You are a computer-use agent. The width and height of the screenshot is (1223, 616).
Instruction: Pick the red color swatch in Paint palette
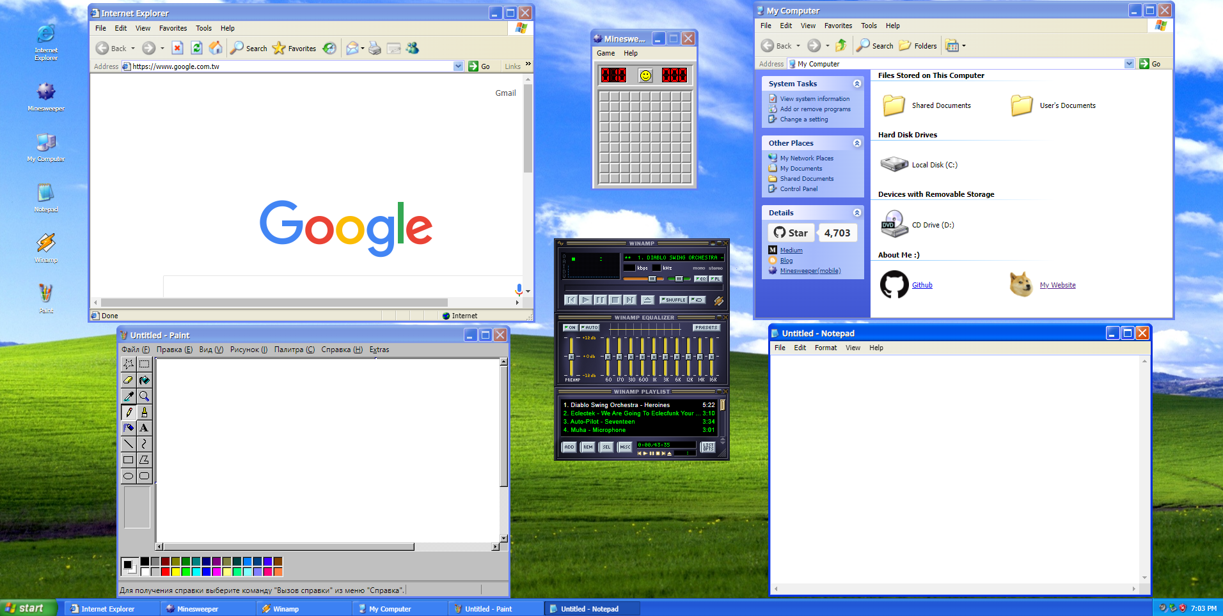(166, 571)
